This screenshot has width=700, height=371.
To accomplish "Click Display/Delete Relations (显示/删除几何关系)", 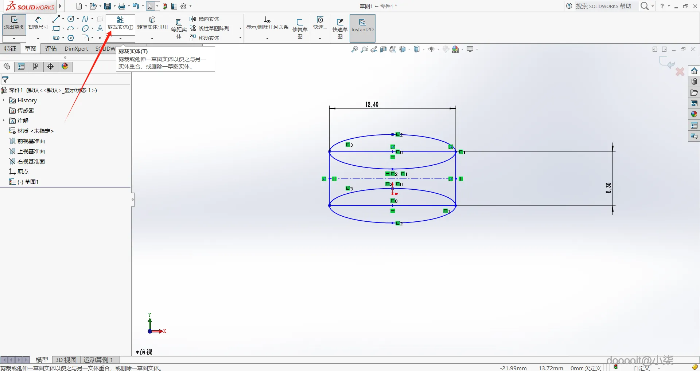I will click(267, 23).
